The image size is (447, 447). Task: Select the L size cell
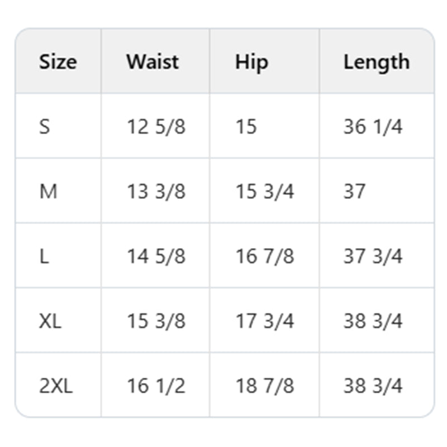[44, 256]
